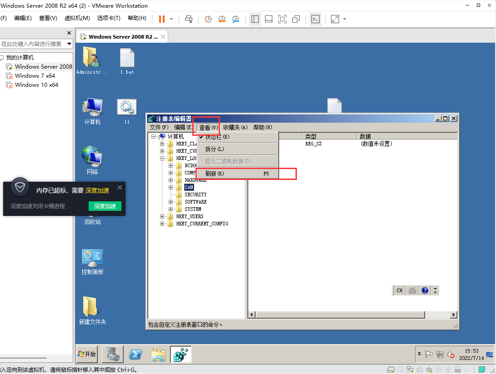Viewport: 496px width, 374px height.
Task: Switch to the Windows Server 2008 R2 tab
Action: click(x=123, y=37)
